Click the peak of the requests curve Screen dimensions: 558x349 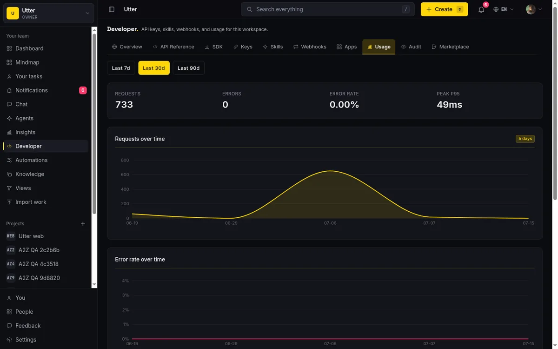click(x=330, y=171)
